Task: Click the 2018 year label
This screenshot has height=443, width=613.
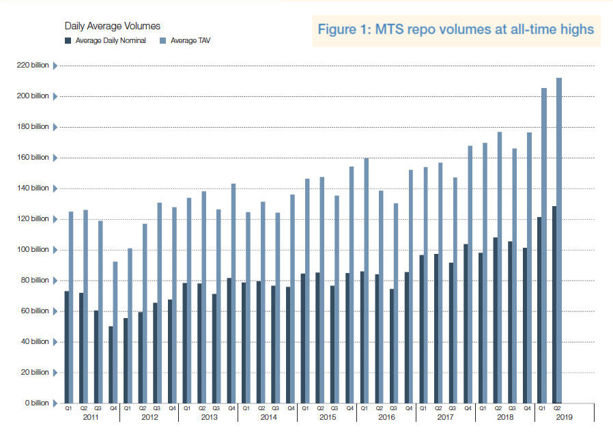Action: coord(505,417)
